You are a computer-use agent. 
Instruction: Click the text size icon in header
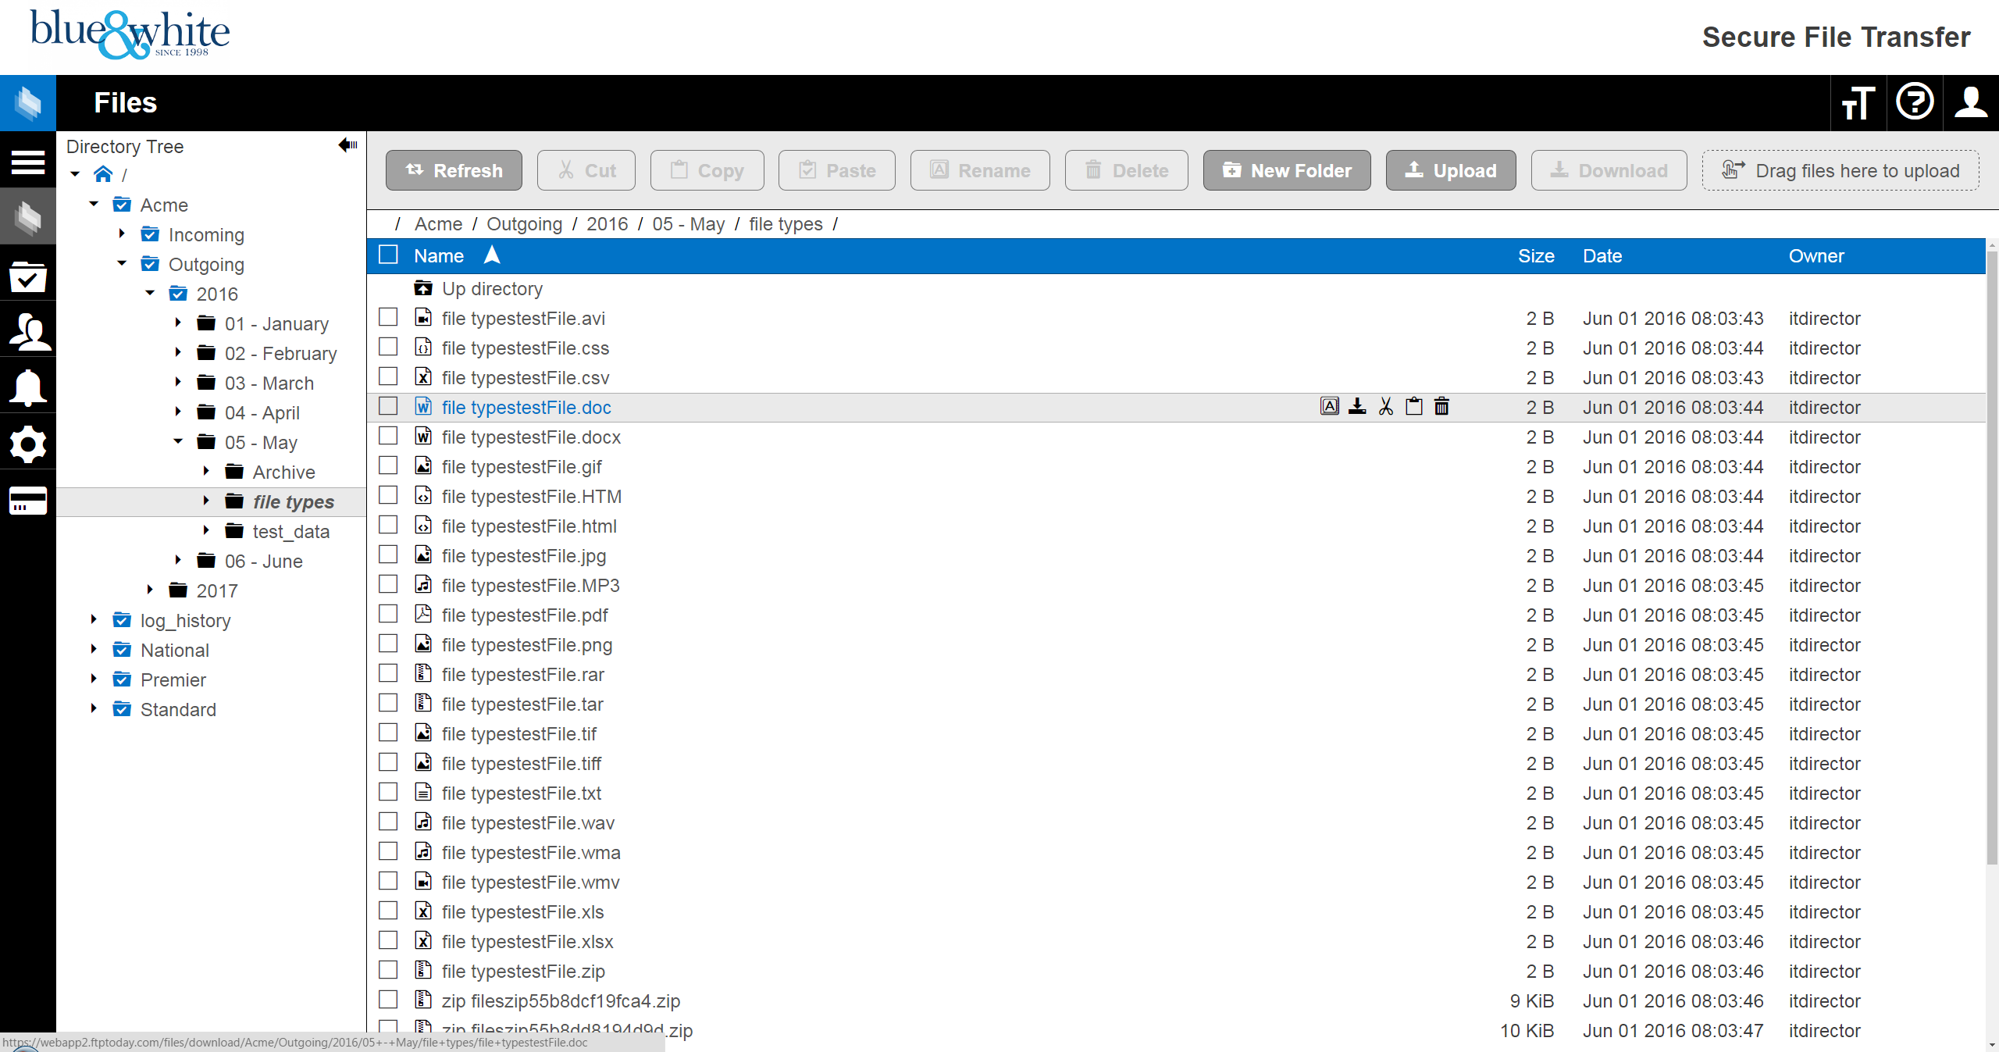coord(1858,102)
